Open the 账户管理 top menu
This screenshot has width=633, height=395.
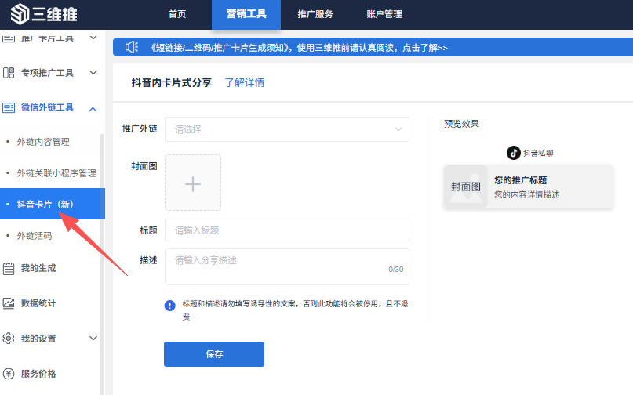[x=384, y=14]
